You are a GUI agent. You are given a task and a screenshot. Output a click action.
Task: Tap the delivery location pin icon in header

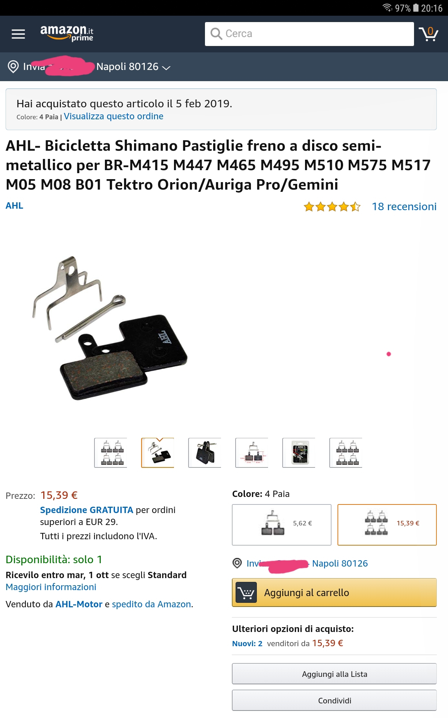click(x=13, y=67)
